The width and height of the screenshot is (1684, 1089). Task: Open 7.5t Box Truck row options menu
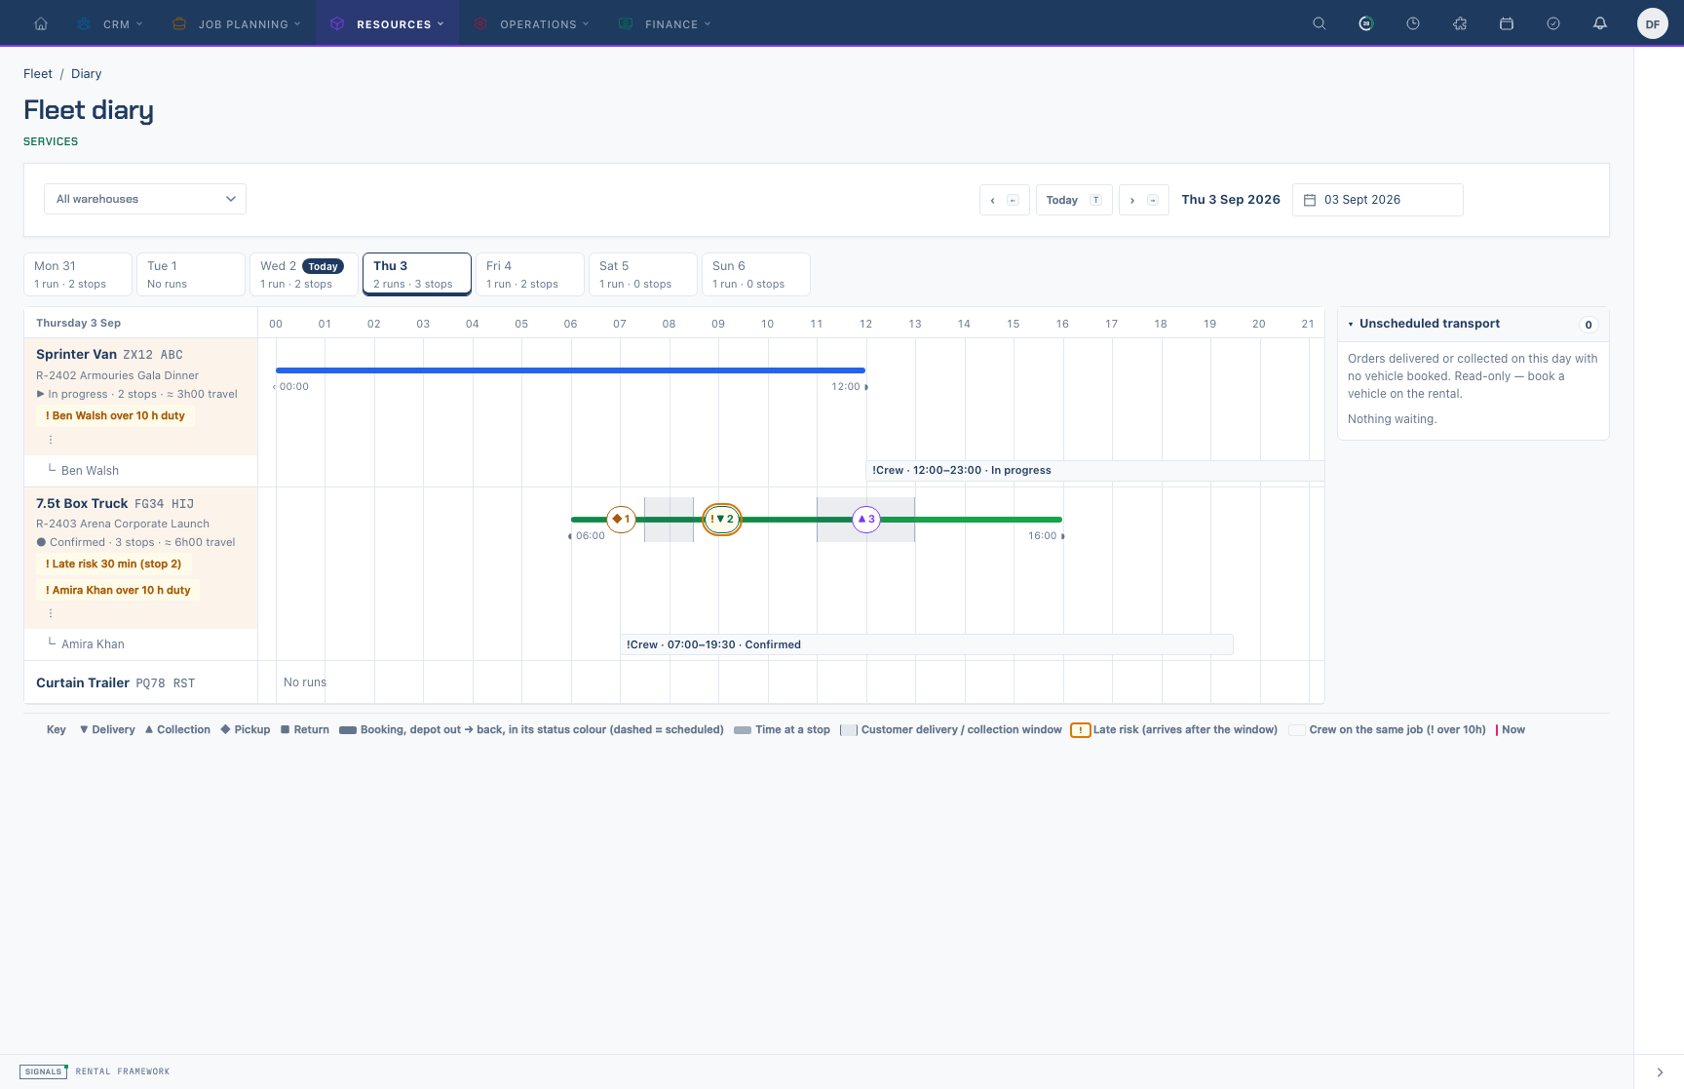pos(51,613)
